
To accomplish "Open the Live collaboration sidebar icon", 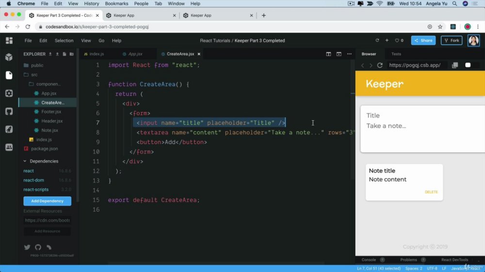I will [9, 147].
